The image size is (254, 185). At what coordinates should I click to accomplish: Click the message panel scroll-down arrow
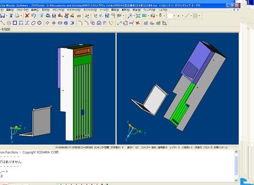[x=236, y=180]
